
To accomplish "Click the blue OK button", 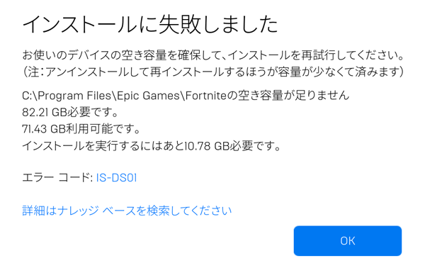I will 348,240.
